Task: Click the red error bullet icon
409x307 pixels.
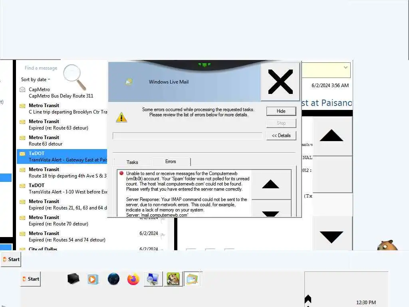Action: pyautogui.click(x=121, y=173)
